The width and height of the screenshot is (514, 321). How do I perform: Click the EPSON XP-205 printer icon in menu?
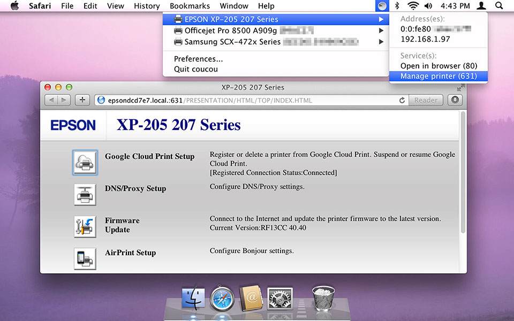coord(178,20)
